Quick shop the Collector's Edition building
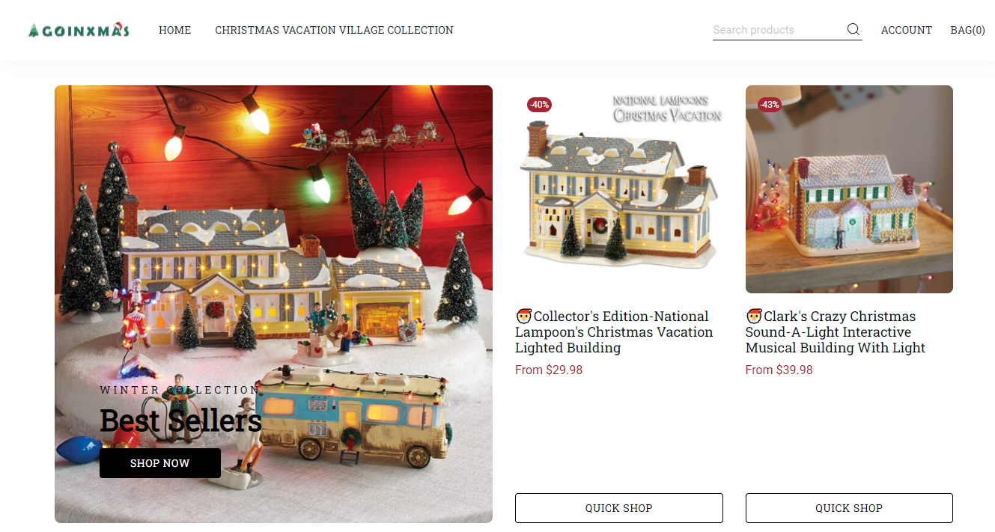The image size is (995, 532). pyautogui.click(x=619, y=508)
